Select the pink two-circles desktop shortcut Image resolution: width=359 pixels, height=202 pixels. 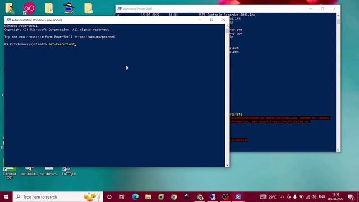click(x=29, y=8)
